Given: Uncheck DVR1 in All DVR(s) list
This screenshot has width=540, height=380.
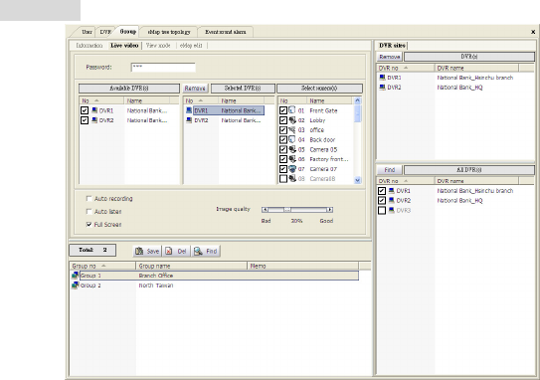Looking at the screenshot, I should (x=382, y=191).
